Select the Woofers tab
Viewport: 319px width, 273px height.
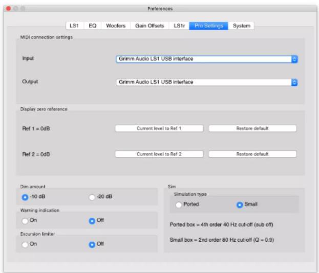116,26
